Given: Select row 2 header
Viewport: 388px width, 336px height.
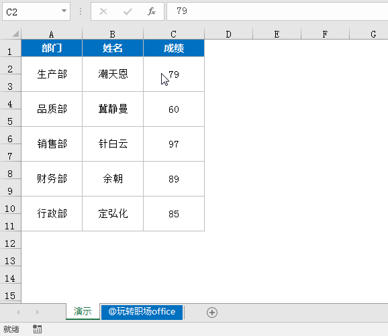Looking at the screenshot, I should tap(10, 66).
